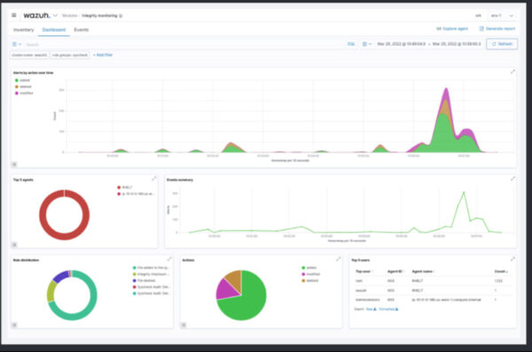
Task: Focus the Search query field
Action: (x=184, y=44)
